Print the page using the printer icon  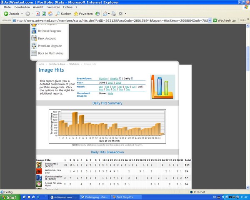tap(114, 14)
